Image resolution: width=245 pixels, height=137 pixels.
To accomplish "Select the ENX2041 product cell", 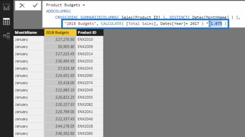I will tap(90, 112).
